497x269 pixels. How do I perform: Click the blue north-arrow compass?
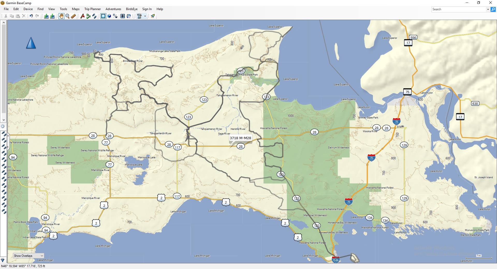point(31,43)
